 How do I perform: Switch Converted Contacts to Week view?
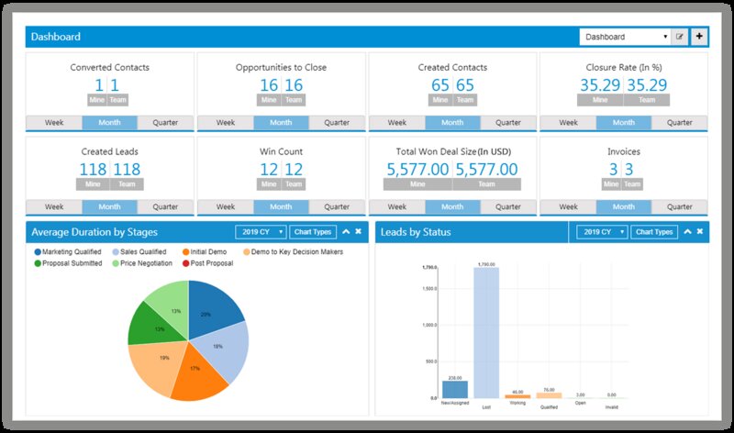54,122
